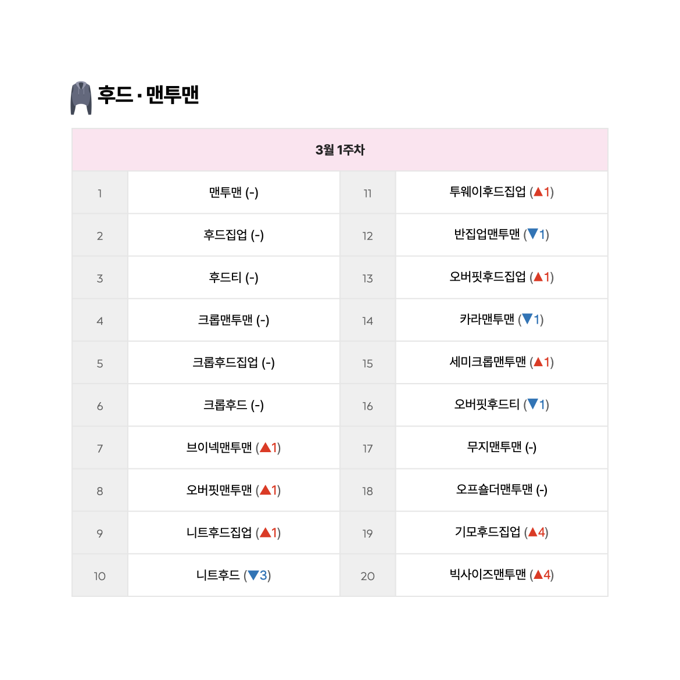The height and width of the screenshot is (680, 680).
Task: Click the red up arrow next to 투웨이후드집업
Action: tap(538, 192)
